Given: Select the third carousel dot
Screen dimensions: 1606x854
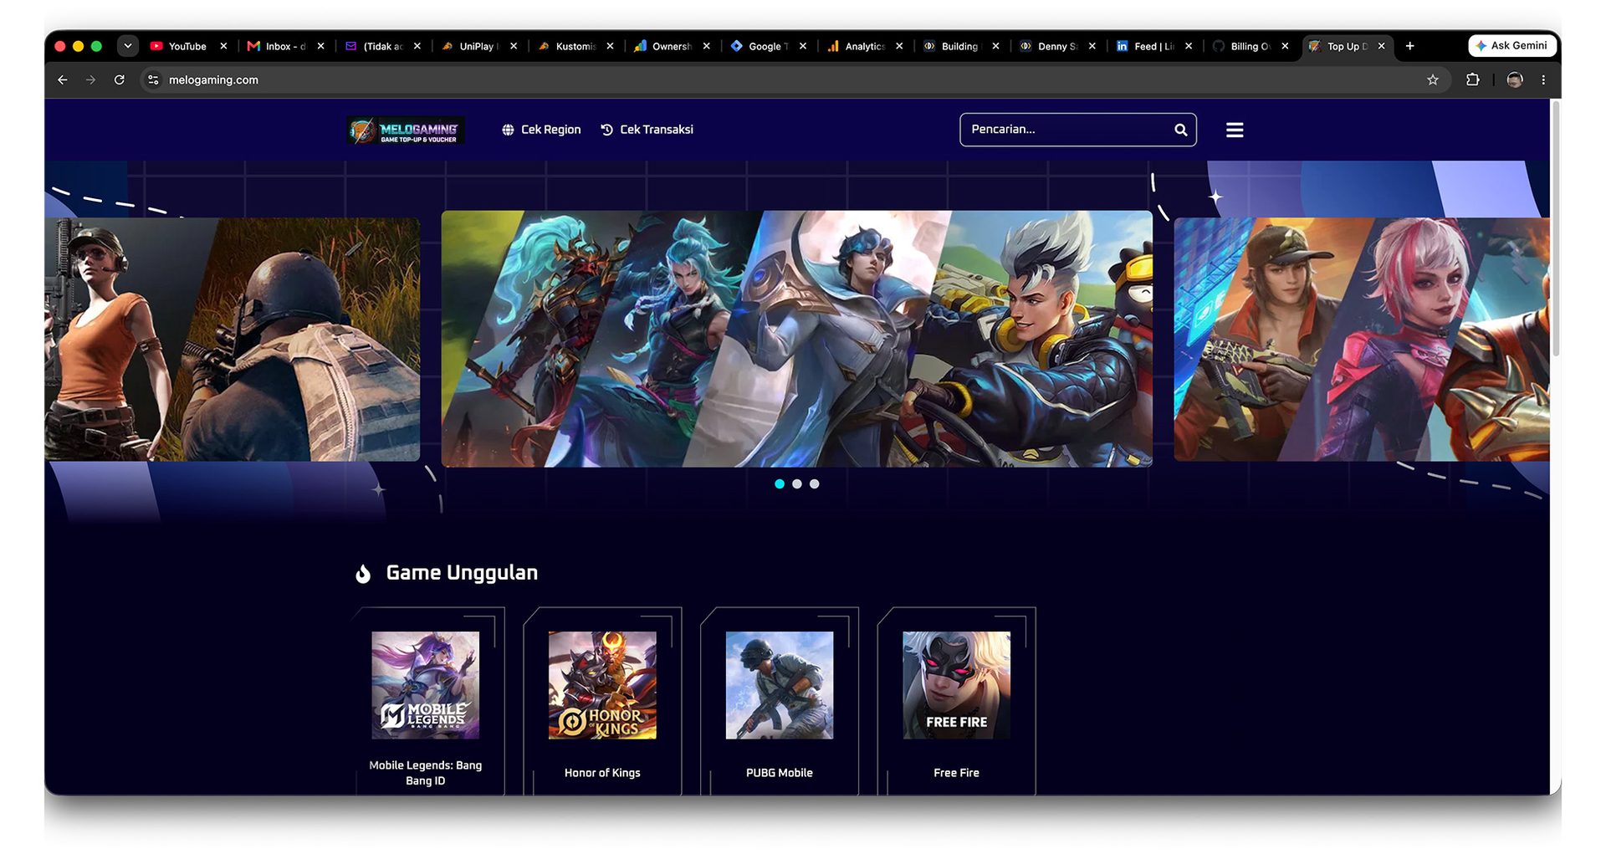Looking at the screenshot, I should click(815, 483).
